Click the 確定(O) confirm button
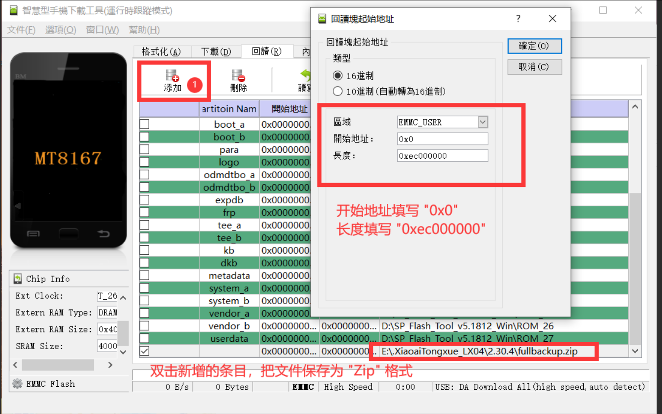Viewport: 662px width, 414px height. (534, 46)
